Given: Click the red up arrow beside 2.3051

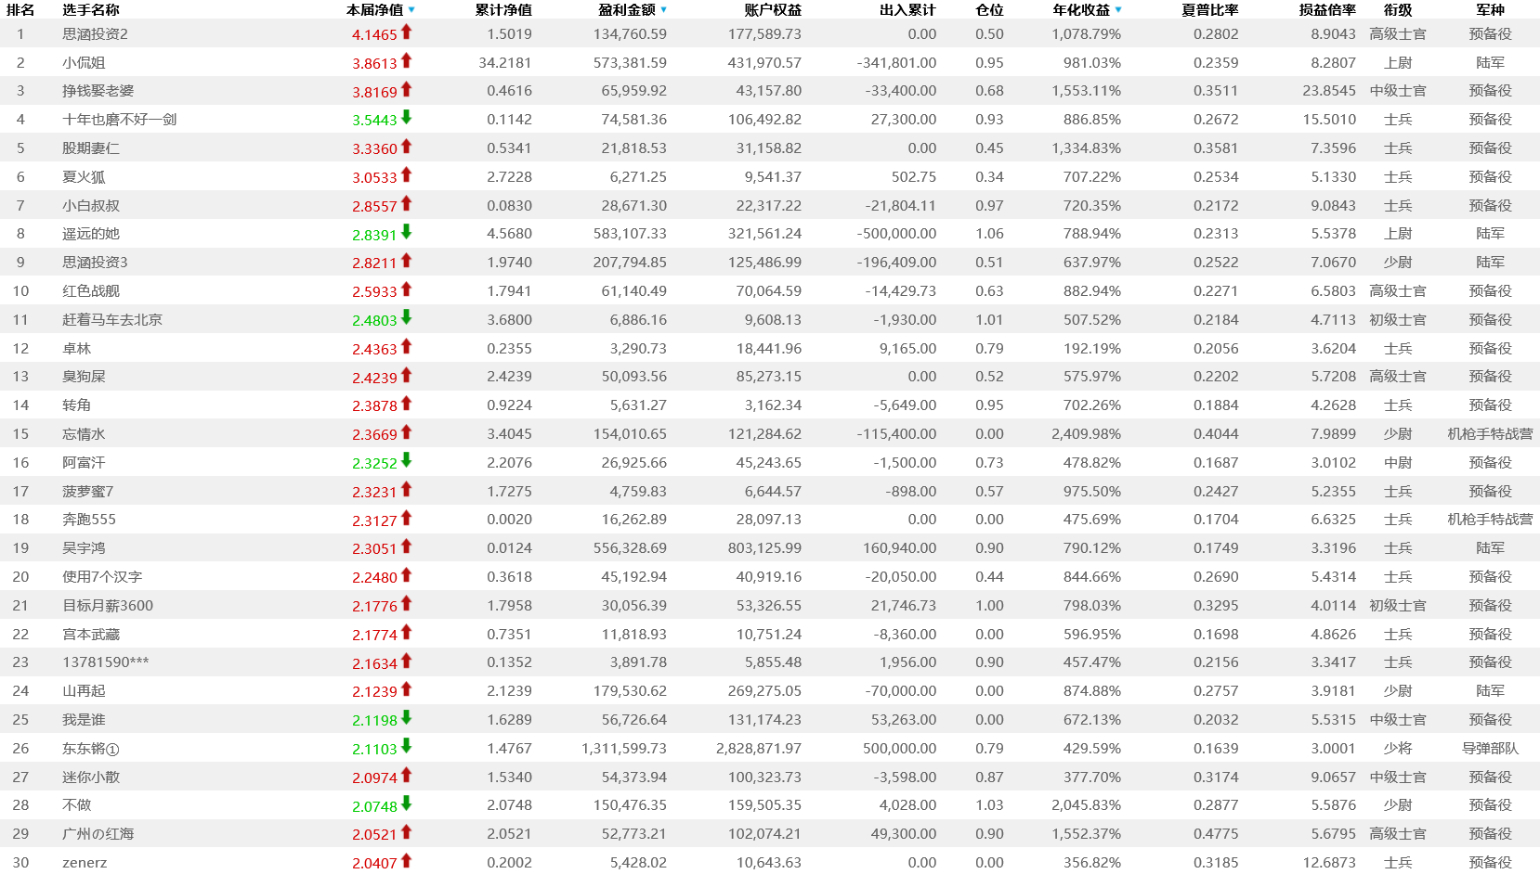Looking at the screenshot, I should pos(406,546).
